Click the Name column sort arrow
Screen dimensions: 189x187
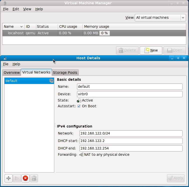(21, 26)
